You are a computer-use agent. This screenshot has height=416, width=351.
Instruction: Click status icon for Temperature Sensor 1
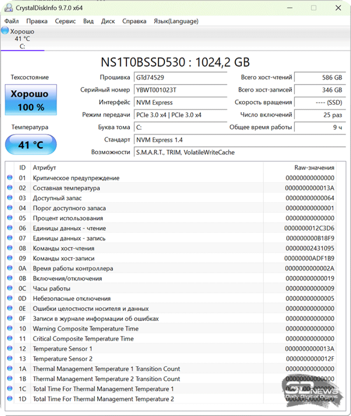10,349
